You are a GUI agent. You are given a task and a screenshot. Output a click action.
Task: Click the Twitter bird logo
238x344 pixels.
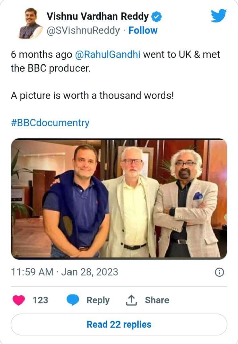[219, 15]
